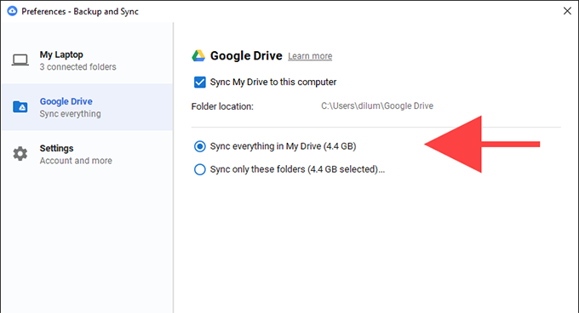This screenshot has height=313, width=579.
Task: Click the "Account and more" subtitle
Action: 76,161
